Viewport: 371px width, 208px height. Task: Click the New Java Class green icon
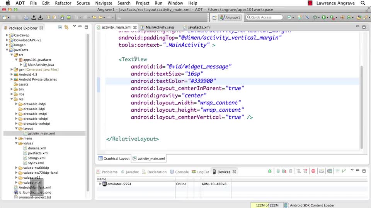pyautogui.click(x=349, y=17)
